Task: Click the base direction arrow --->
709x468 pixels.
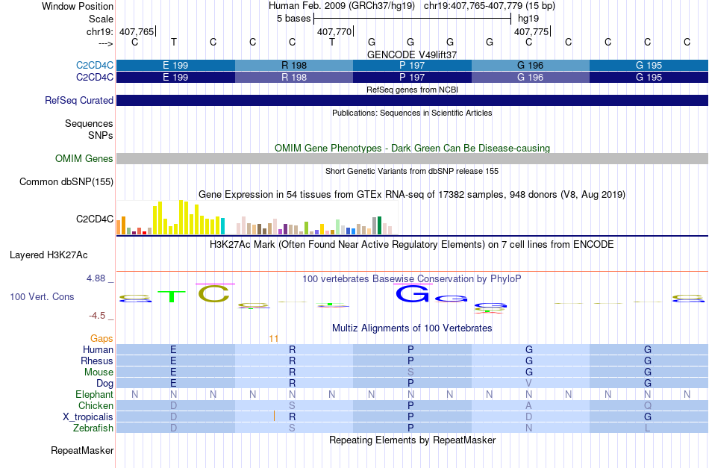Action: (106, 43)
